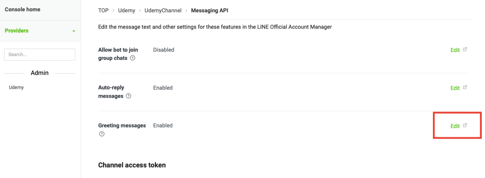The width and height of the screenshot is (485, 178).
Task: Go to TOP breadcrumb
Action: 103,10
